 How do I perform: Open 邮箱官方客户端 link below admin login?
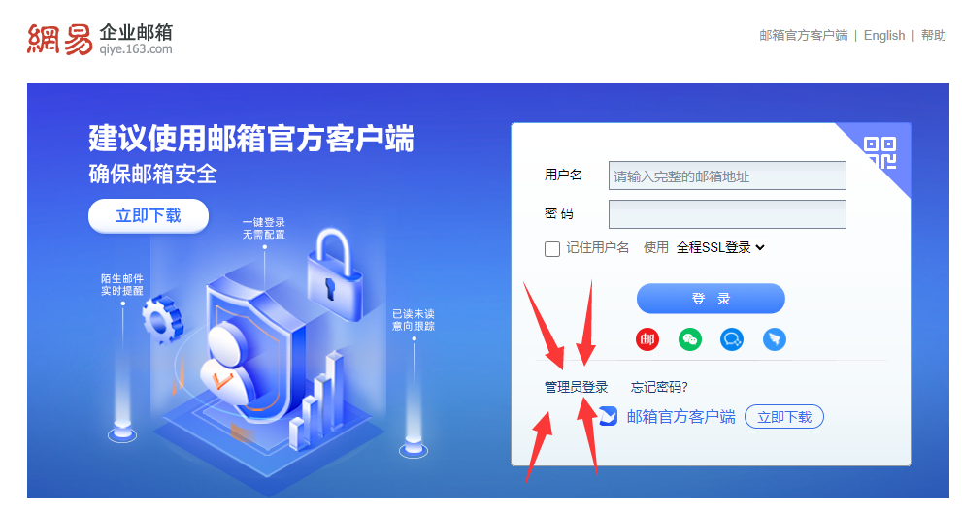(x=681, y=417)
